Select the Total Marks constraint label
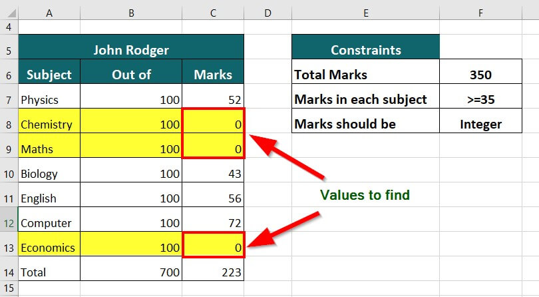The width and height of the screenshot is (539, 297). (365, 71)
